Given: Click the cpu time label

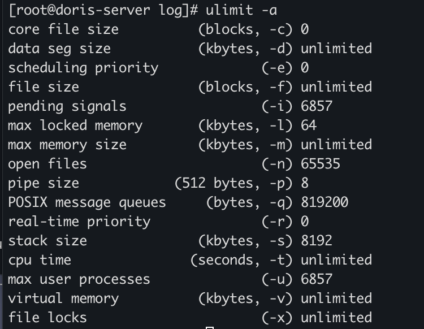Looking at the screenshot, I should pyautogui.click(x=40, y=260).
